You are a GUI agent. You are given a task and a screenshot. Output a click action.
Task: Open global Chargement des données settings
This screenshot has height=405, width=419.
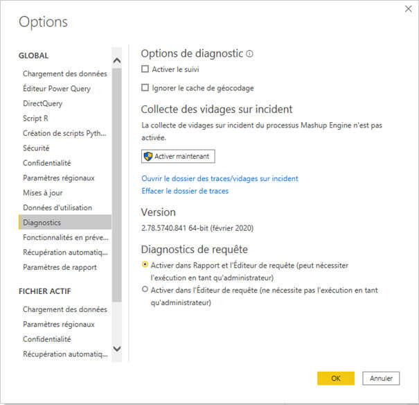[64, 74]
